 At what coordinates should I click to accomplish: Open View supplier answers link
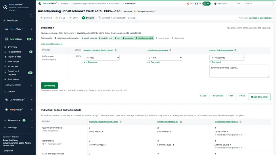(51, 44)
